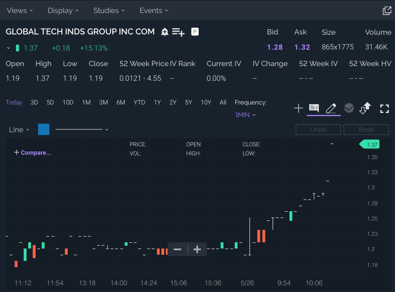395x292 pixels.
Task: Click the 52 week price range 0.0121 - 4.55
Action: [140, 78]
